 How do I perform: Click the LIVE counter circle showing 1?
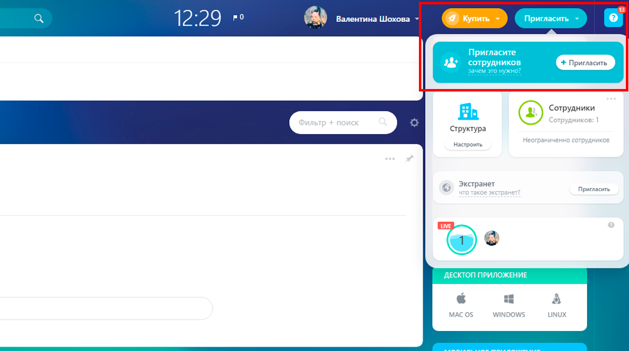click(x=462, y=240)
